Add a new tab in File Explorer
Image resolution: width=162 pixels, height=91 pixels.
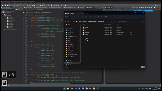pyautogui.click(x=87, y=13)
